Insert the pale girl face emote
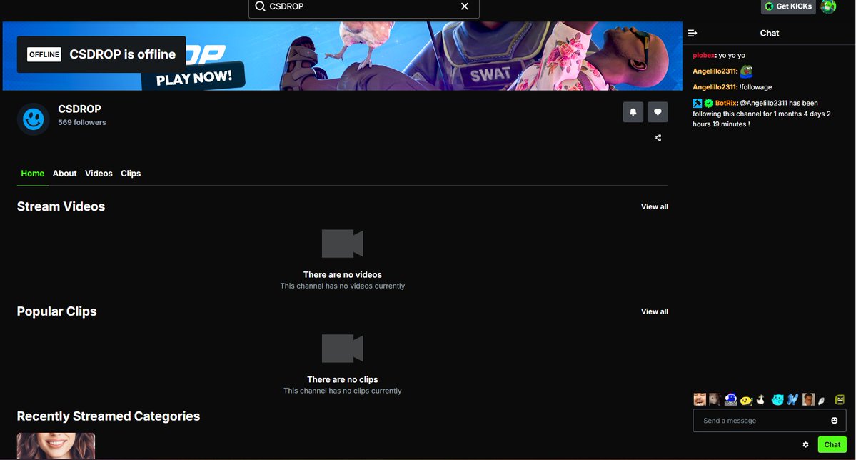856x460 pixels. [715, 399]
